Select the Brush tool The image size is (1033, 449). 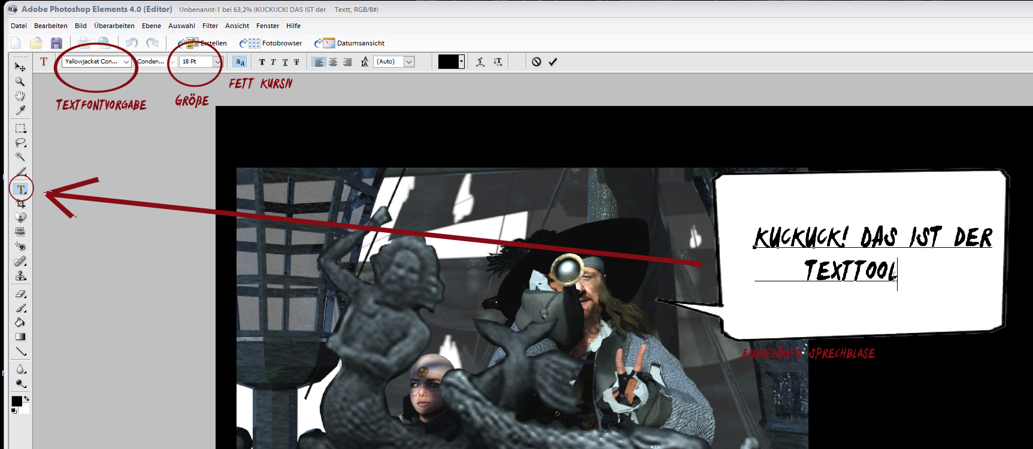tap(20, 308)
